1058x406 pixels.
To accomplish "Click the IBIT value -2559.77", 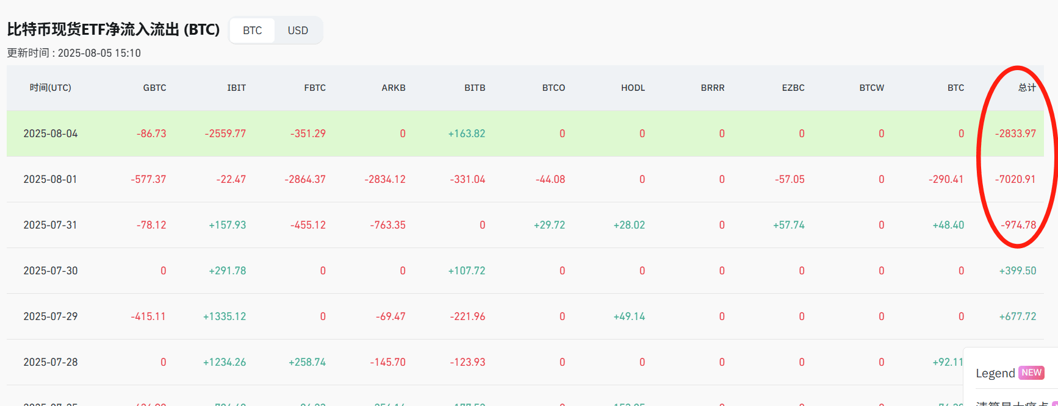I will tap(225, 134).
